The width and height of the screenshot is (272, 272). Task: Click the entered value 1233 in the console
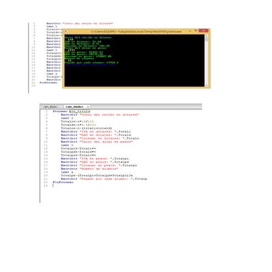pyautogui.click(x=71, y=50)
